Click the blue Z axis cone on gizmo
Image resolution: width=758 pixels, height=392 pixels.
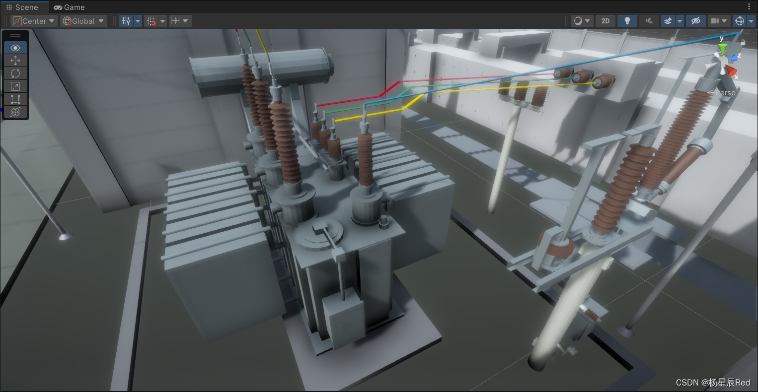[x=733, y=58]
